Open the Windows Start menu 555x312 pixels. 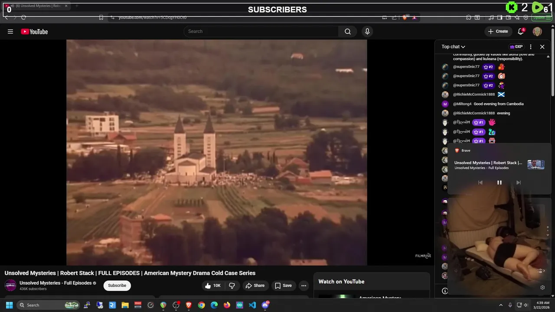(9, 305)
